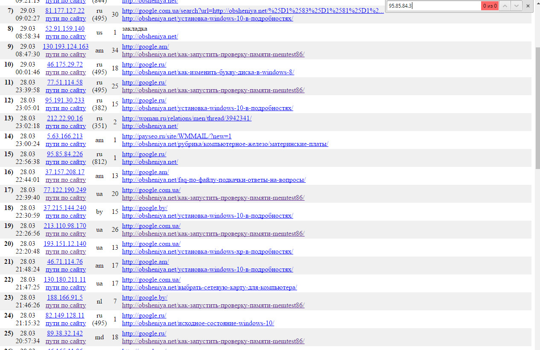Viewport: 540px width, 350px height.
Task: Open 'пути по сайту' for row 23
Action: (x=66, y=306)
